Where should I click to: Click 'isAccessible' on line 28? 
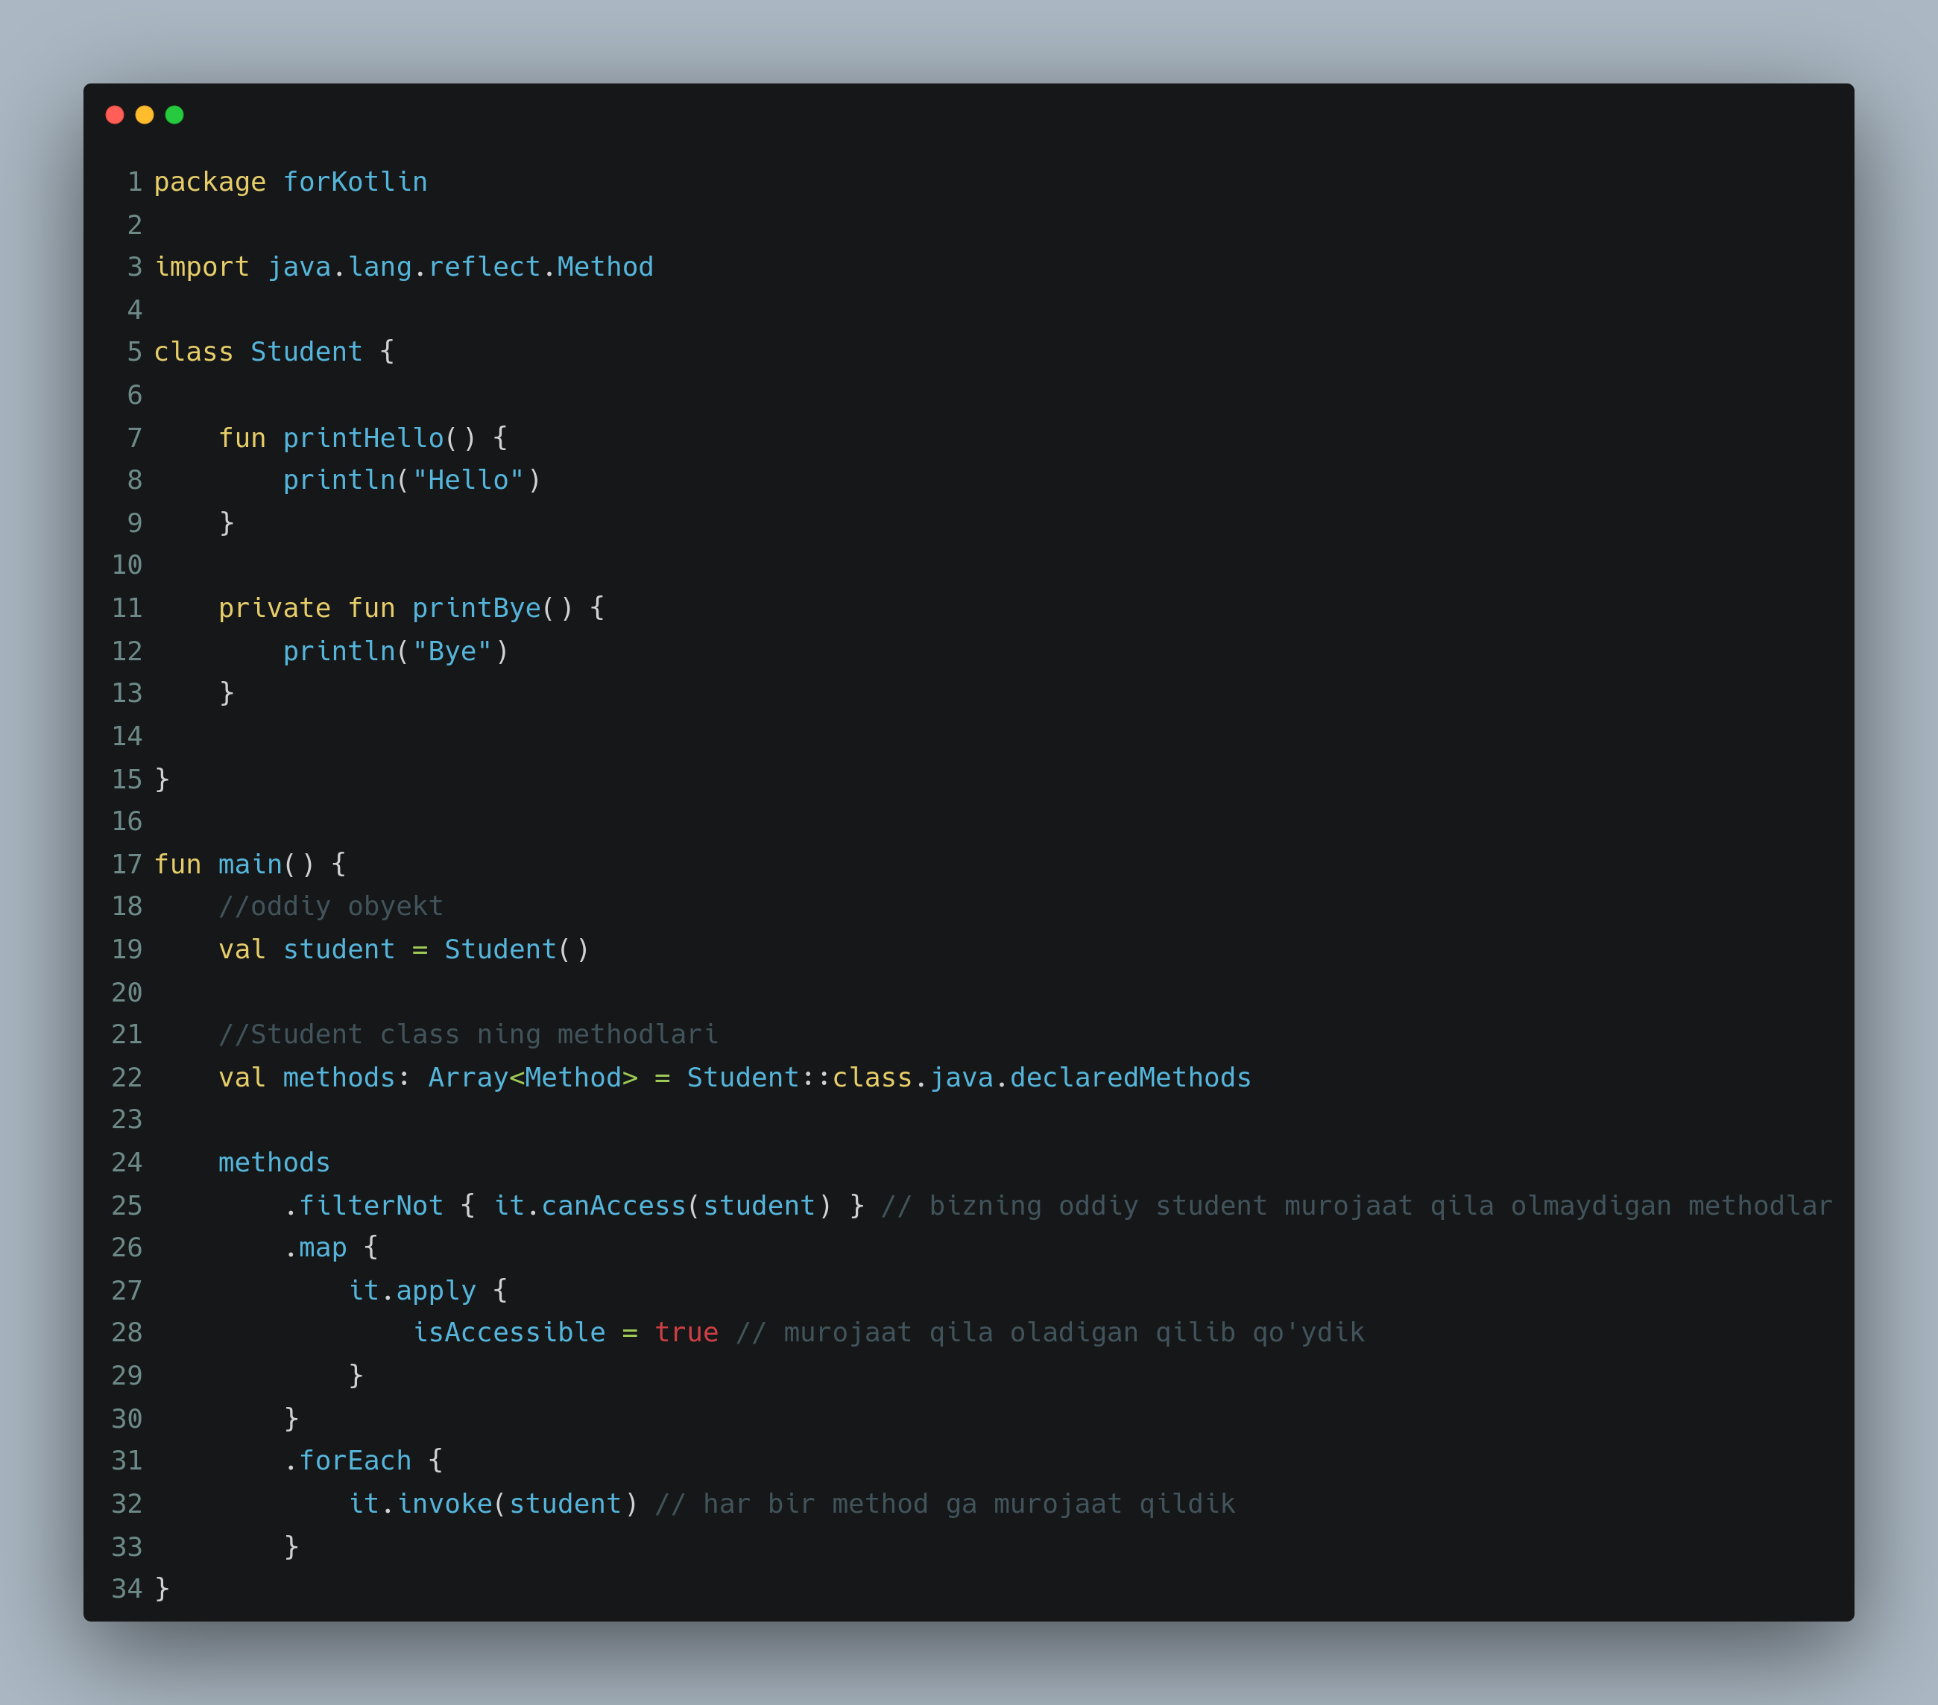pos(509,1332)
